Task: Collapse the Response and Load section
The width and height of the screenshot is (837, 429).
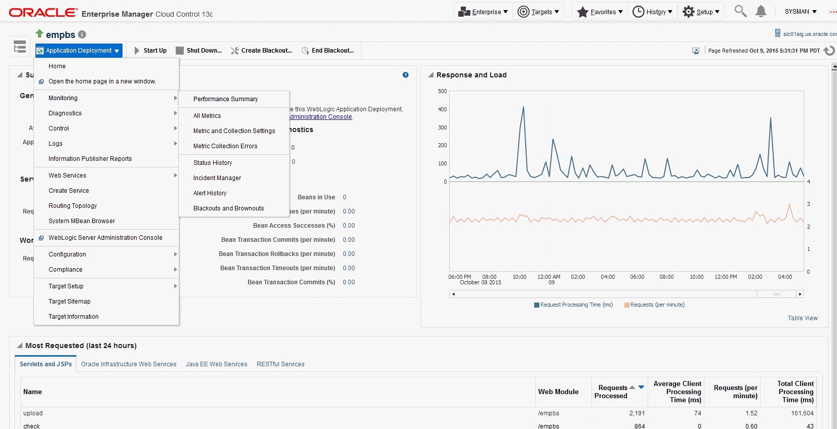Action: coord(431,75)
